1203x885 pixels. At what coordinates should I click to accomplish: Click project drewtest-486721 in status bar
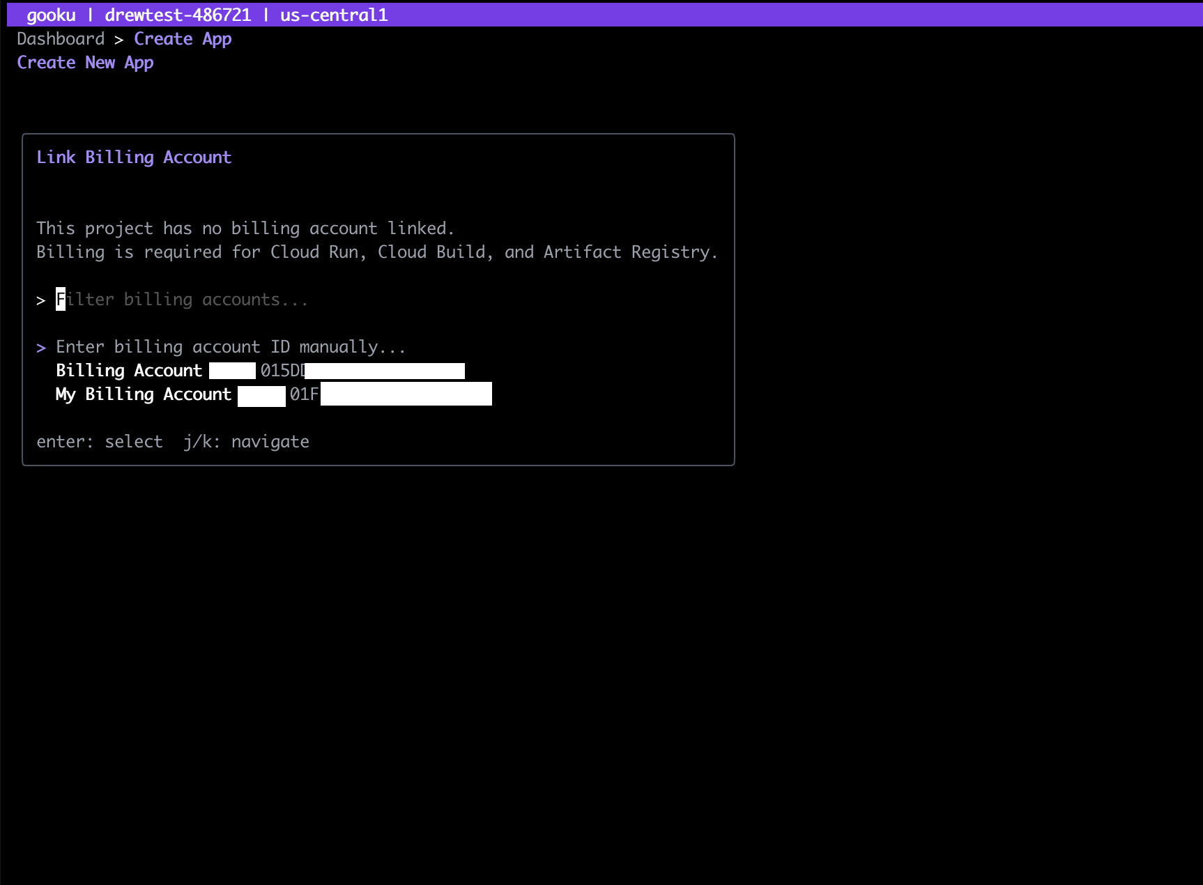(178, 15)
